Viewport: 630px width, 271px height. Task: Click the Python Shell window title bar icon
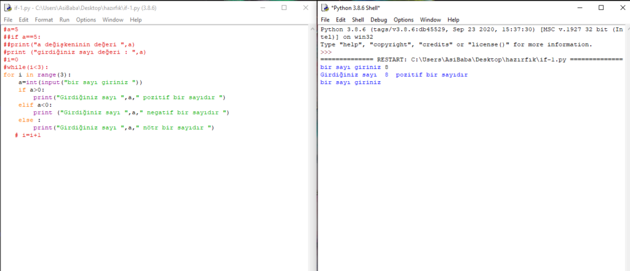click(x=324, y=7)
